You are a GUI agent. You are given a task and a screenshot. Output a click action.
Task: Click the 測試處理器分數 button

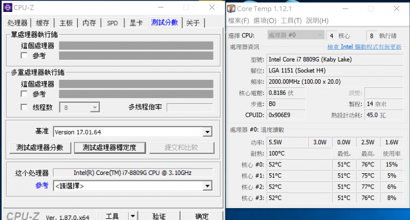coord(40,148)
